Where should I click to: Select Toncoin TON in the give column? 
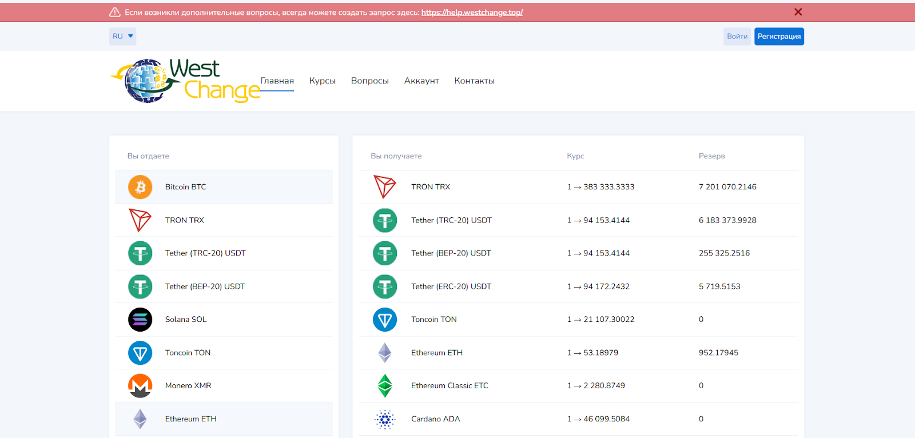(x=224, y=353)
